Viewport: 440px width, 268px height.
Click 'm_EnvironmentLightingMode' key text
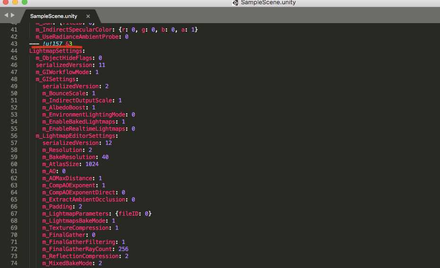[84, 115]
